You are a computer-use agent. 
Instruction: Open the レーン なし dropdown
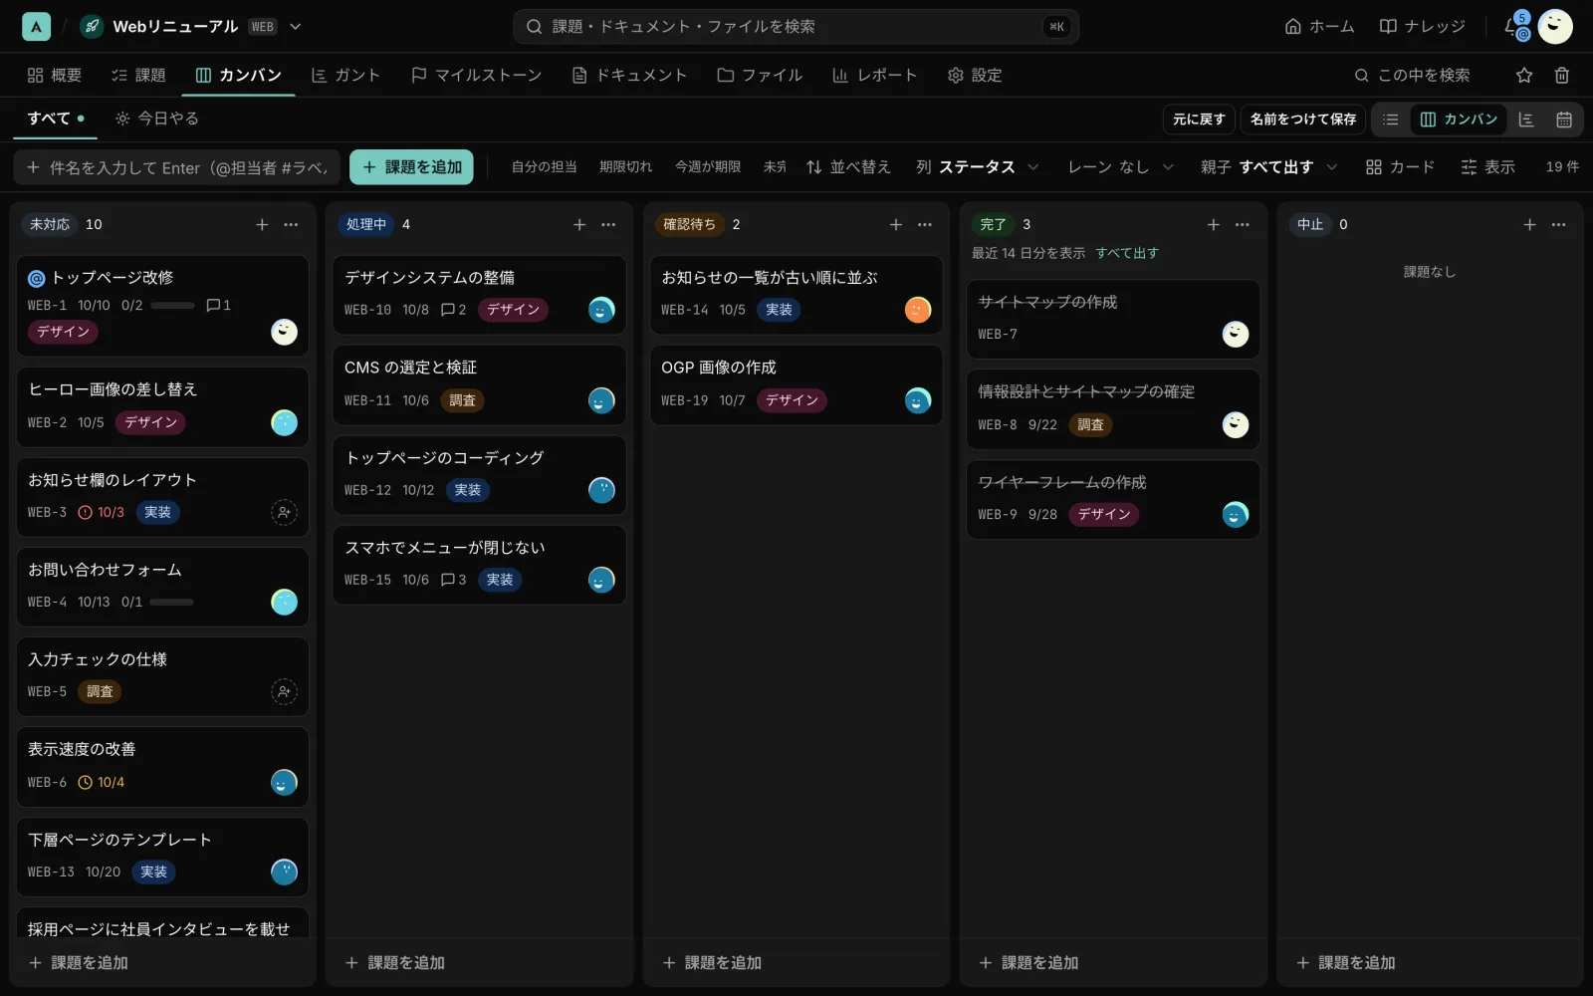click(x=1121, y=167)
